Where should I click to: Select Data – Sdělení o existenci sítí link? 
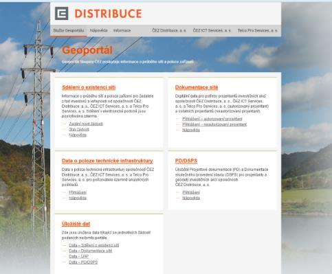click(94, 245)
